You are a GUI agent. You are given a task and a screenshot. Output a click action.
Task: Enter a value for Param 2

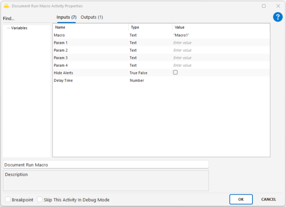click(221, 50)
